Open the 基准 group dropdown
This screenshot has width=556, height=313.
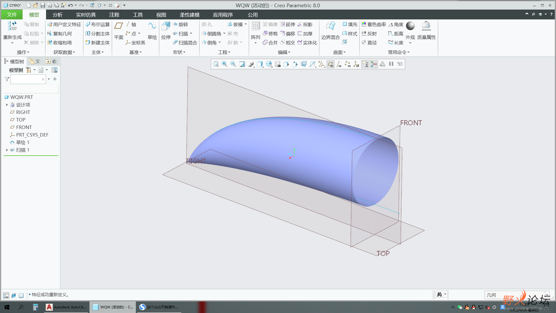pyautogui.click(x=136, y=52)
